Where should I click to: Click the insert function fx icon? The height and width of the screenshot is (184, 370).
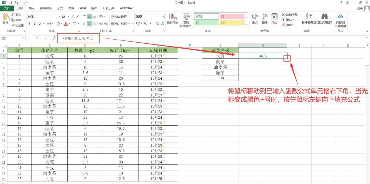54,38
